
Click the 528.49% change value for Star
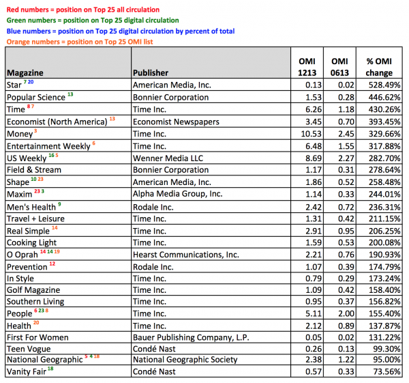tap(379, 85)
